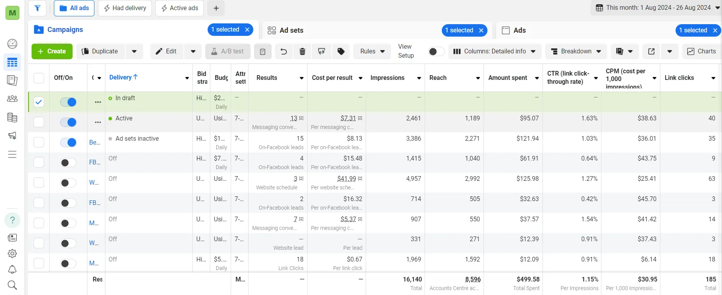Viewport: 722px width, 295px height.
Task: Open the export share icon
Action: [x=651, y=51]
